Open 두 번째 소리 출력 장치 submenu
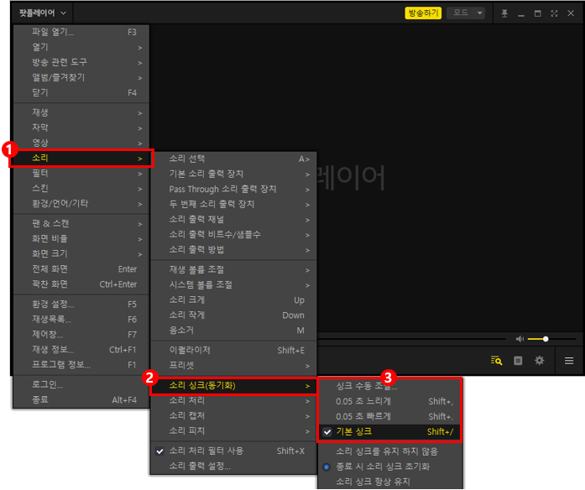585x490 pixels. click(233, 205)
